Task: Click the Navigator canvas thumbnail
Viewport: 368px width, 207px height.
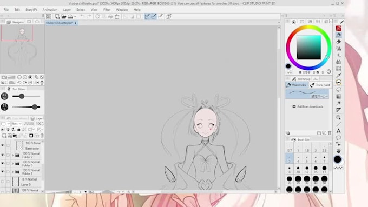Action: [22, 49]
